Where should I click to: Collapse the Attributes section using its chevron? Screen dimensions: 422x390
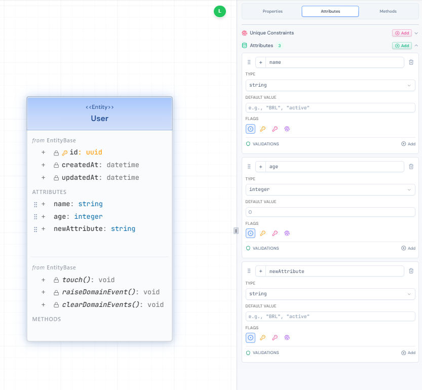coord(416,46)
